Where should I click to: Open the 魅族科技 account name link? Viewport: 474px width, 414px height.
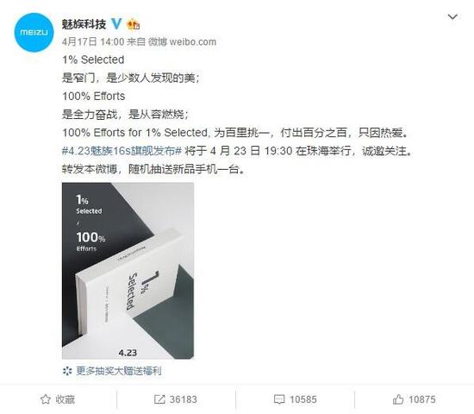point(84,24)
